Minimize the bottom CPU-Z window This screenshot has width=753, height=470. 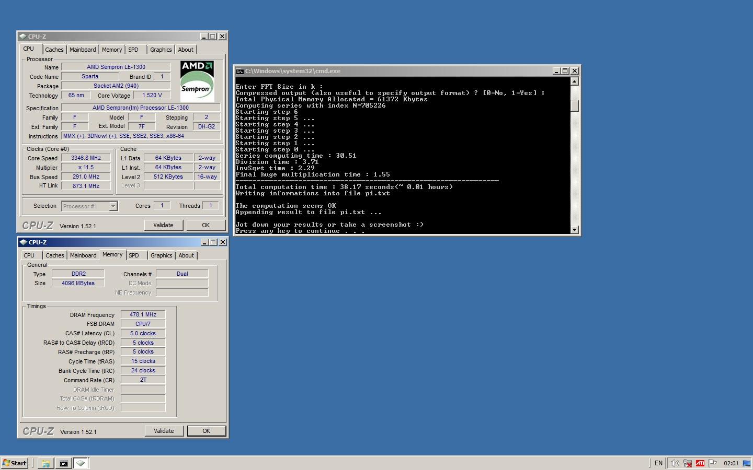point(204,242)
